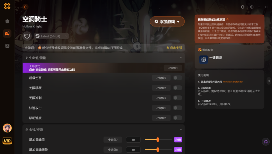Image resolution: width=272 pixels, height=154 pixels.
Task: Toggle 超级伤害 switch
Action: tap(177, 78)
